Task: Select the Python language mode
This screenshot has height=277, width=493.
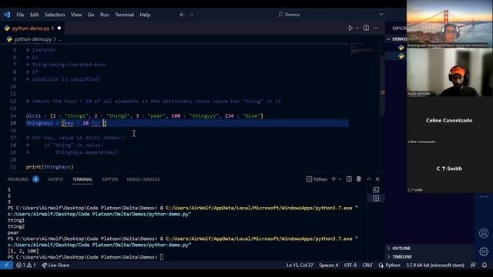Action: [x=392, y=265]
